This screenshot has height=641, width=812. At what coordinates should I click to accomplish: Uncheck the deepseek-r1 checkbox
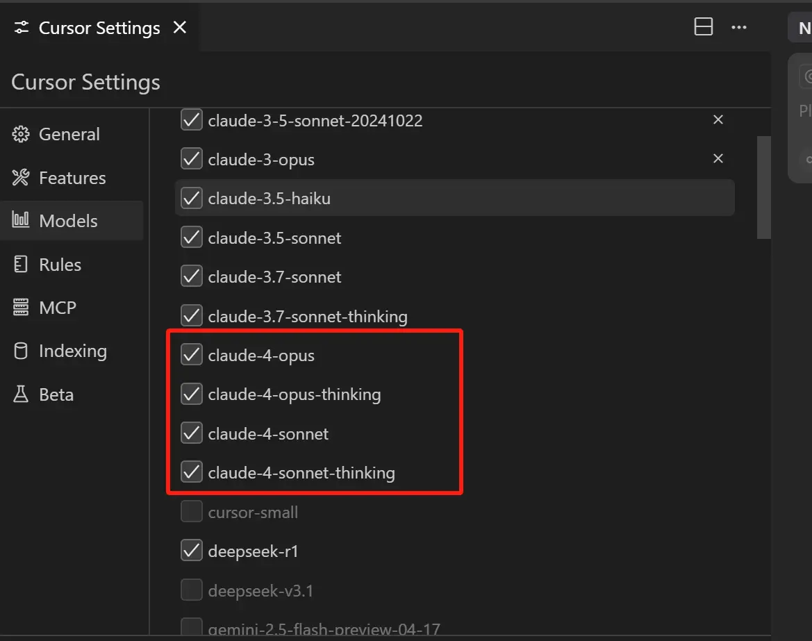192,551
